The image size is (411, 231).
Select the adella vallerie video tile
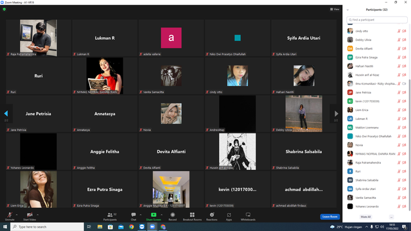(x=171, y=38)
